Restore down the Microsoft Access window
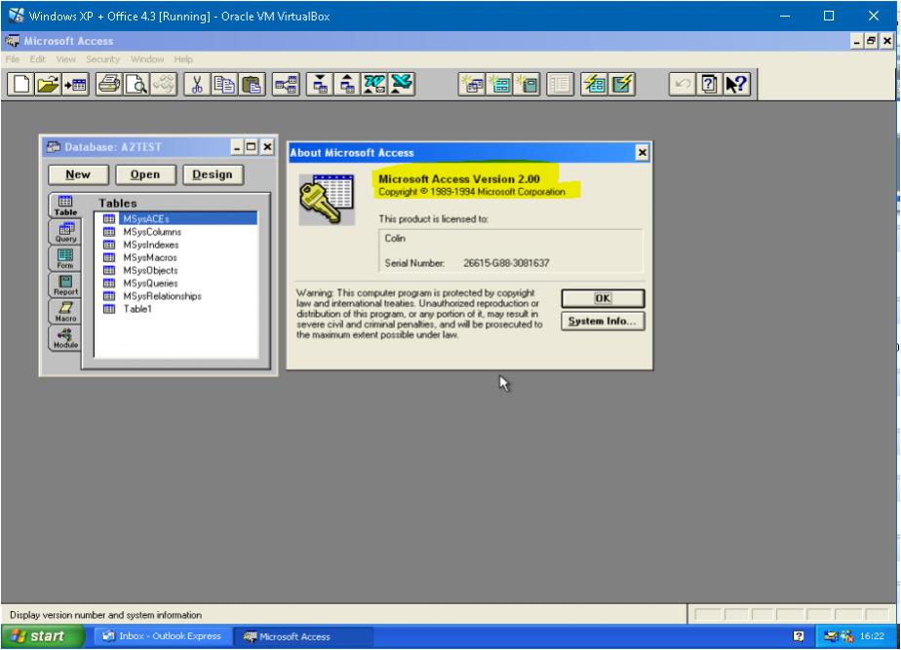This screenshot has height=650, width=901. tap(872, 41)
